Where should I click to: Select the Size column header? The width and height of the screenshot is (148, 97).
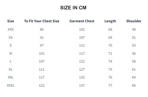[x=11, y=21]
